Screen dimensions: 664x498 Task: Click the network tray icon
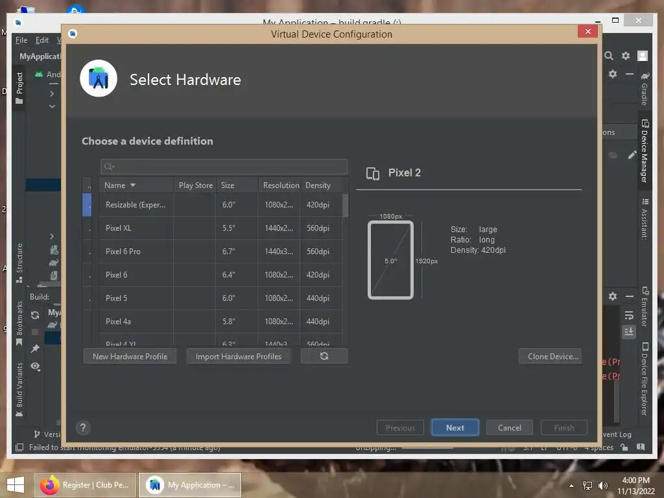tap(587, 485)
